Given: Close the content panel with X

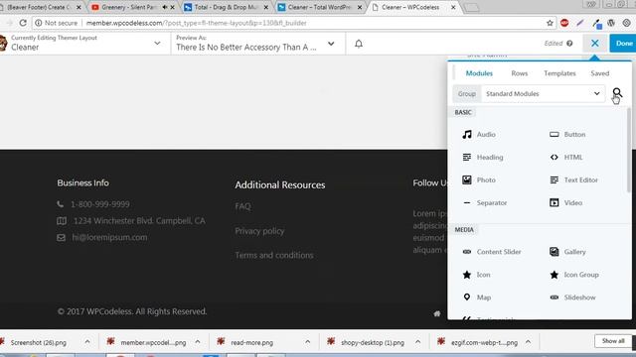Looking at the screenshot, I should coord(595,44).
